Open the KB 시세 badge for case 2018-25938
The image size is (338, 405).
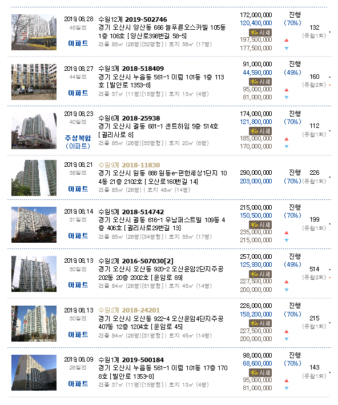pos(260,131)
